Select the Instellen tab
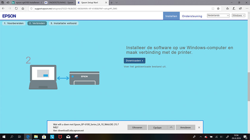This screenshot has height=140, width=250. [x=171, y=16]
